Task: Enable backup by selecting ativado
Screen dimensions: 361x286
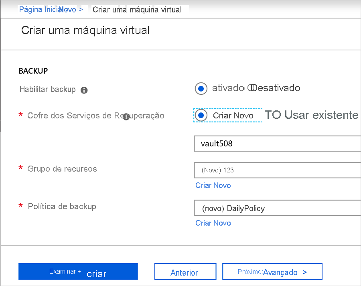Action: coord(201,88)
